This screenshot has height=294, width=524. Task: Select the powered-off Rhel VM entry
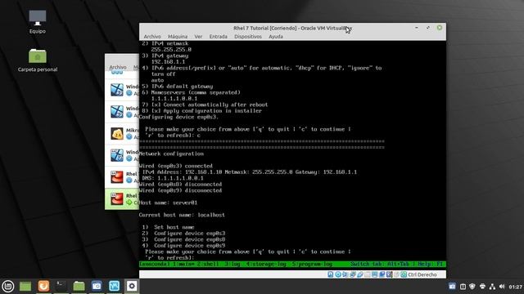(122, 177)
